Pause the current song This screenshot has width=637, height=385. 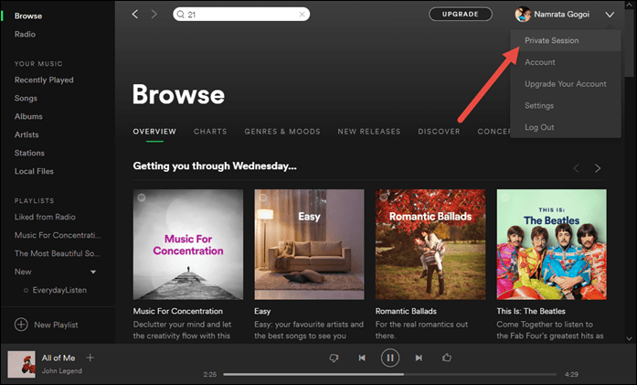(390, 358)
